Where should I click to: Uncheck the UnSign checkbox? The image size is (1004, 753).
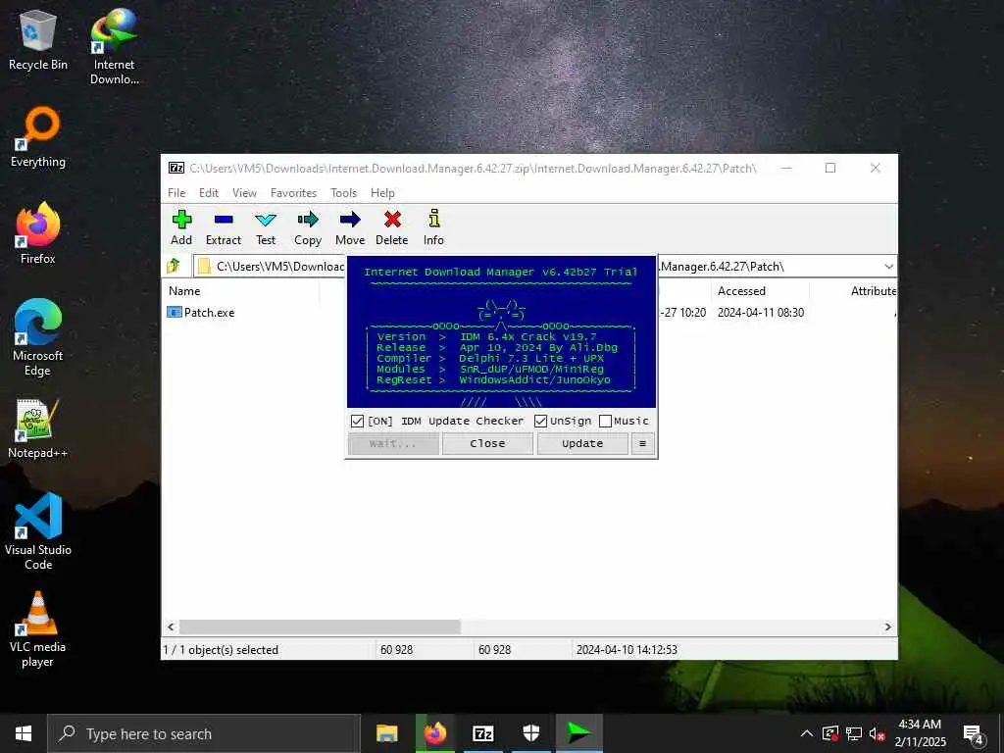click(x=540, y=422)
